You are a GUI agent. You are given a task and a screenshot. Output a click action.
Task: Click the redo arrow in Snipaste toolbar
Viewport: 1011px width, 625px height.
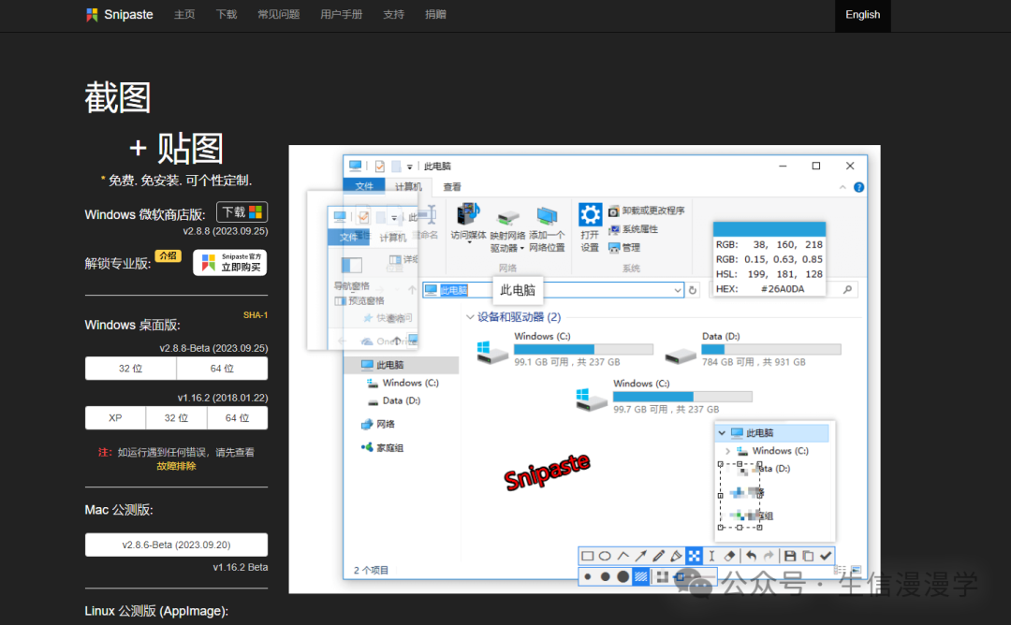click(769, 556)
